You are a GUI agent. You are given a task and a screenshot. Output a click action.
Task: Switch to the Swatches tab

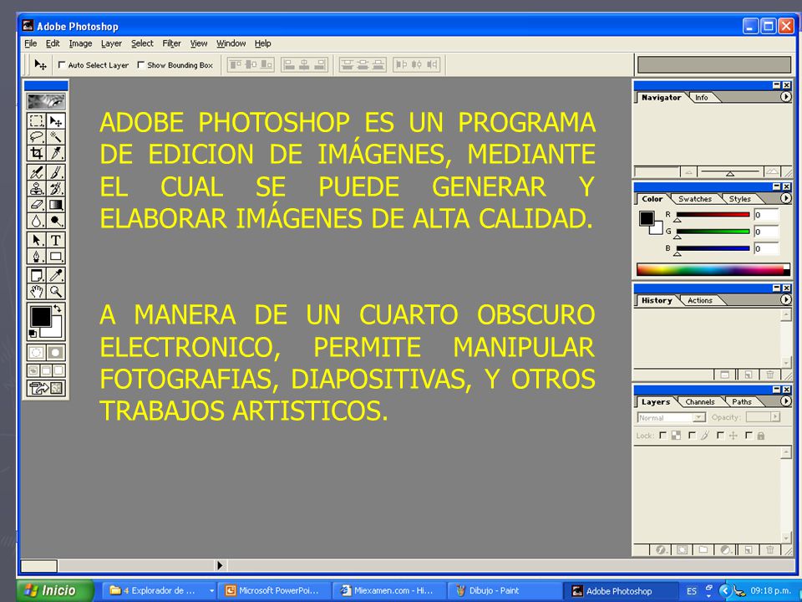click(694, 199)
